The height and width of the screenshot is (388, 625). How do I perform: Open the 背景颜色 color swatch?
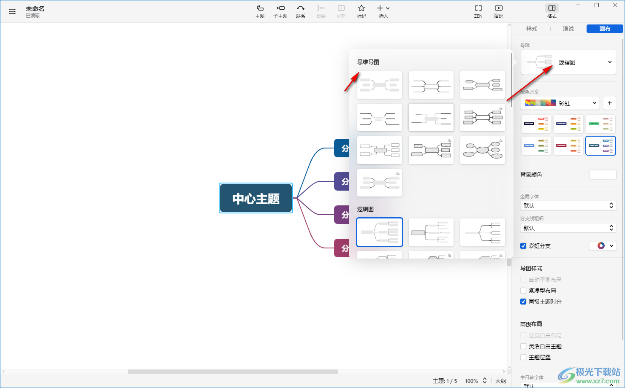coord(603,175)
